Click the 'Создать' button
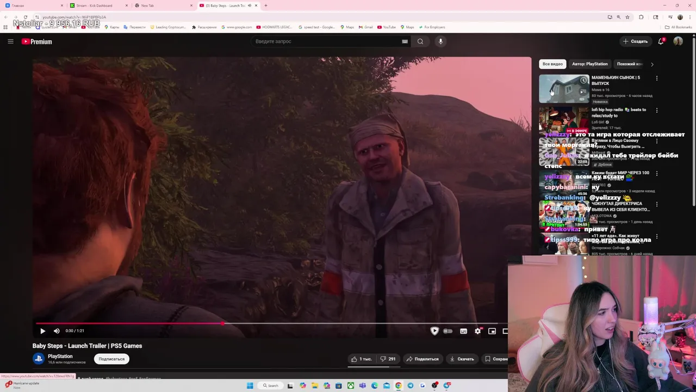Screen dimensions: 696x392 (636, 41)
